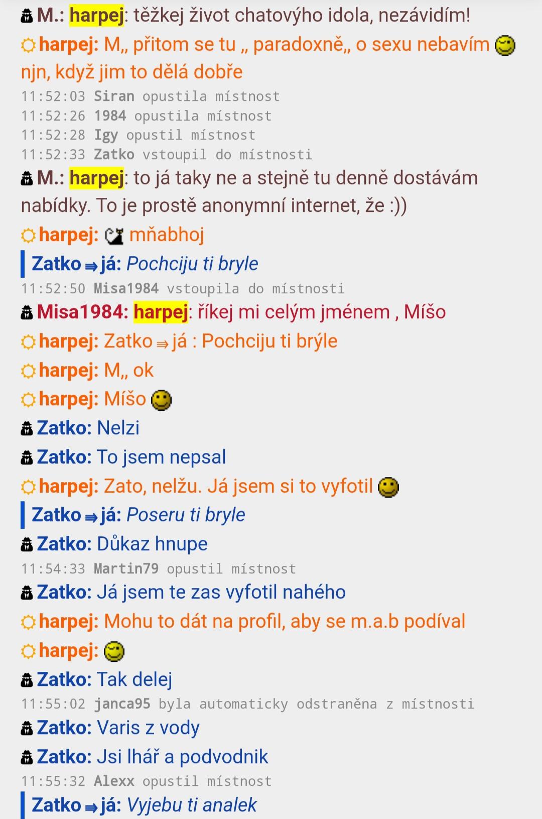Click the nickname 'harpej' before 'Mohu to dát'
Viewport: 542px width, 819px height.
[69, 622]
